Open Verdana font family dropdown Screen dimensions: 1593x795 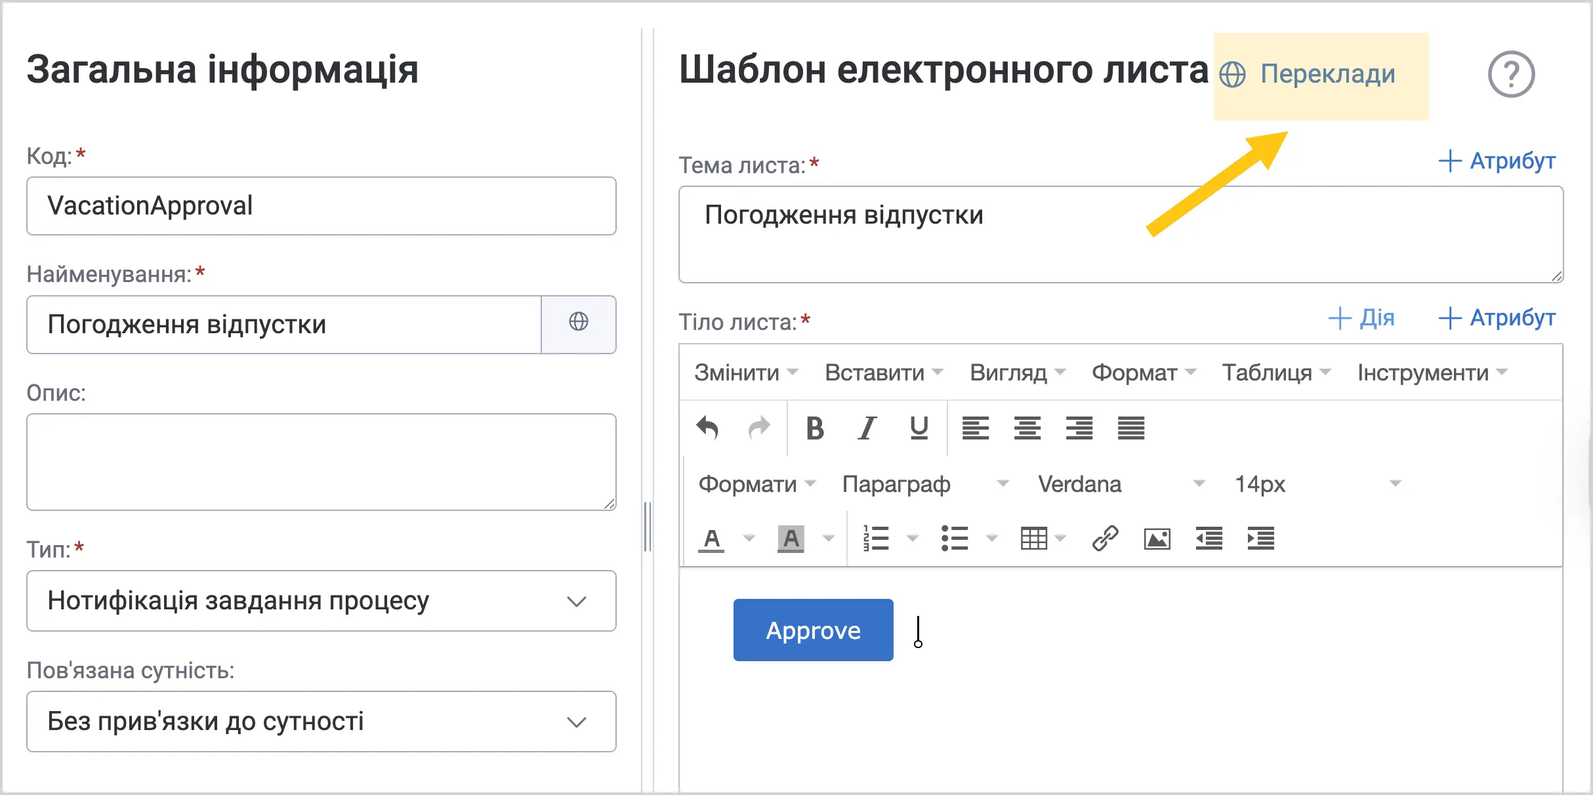tap(1121, 484)
